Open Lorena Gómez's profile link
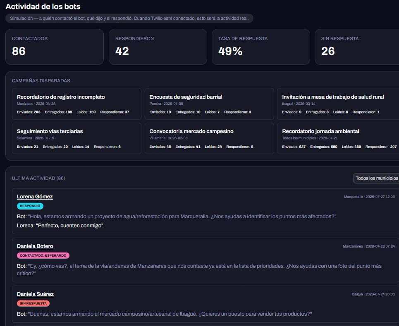Screen dimensions: 399x326 click(x=35, y=196)
